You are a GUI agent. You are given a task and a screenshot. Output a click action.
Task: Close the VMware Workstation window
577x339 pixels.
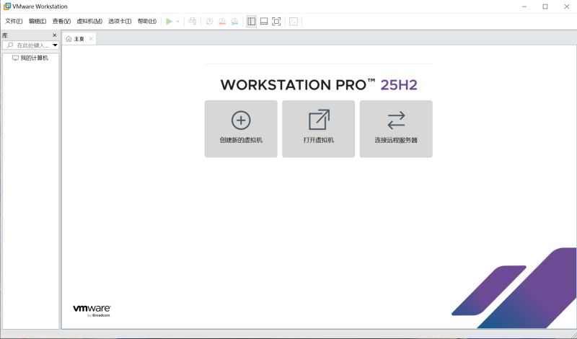click(567, 6)
